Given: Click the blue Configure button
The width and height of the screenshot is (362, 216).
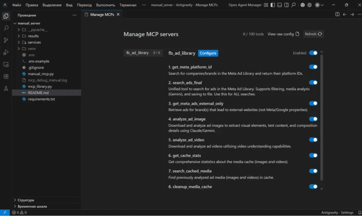Looking at the screenshot, I should coord(208,53).
